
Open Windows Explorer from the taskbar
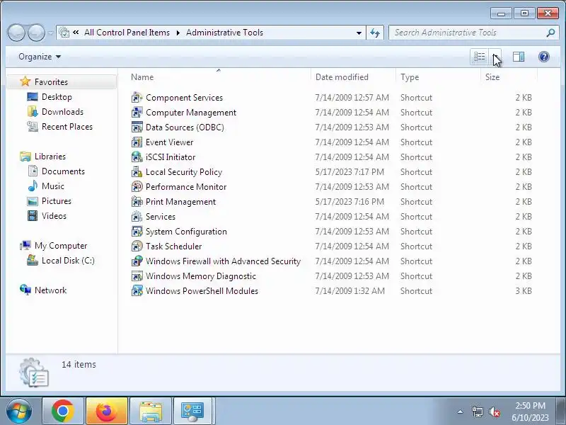(151, 412)
